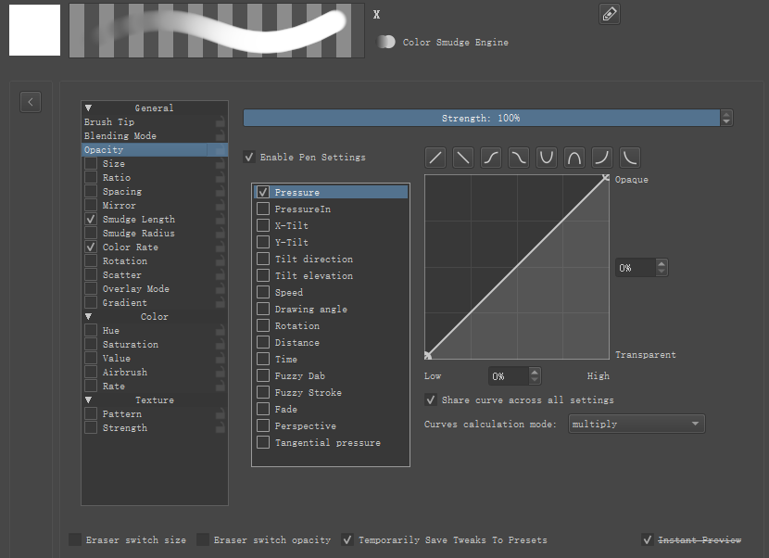The image size is (769, 558).
Task: Collapse the presets sidebar with the arrow button
Action: coord(31,102)
